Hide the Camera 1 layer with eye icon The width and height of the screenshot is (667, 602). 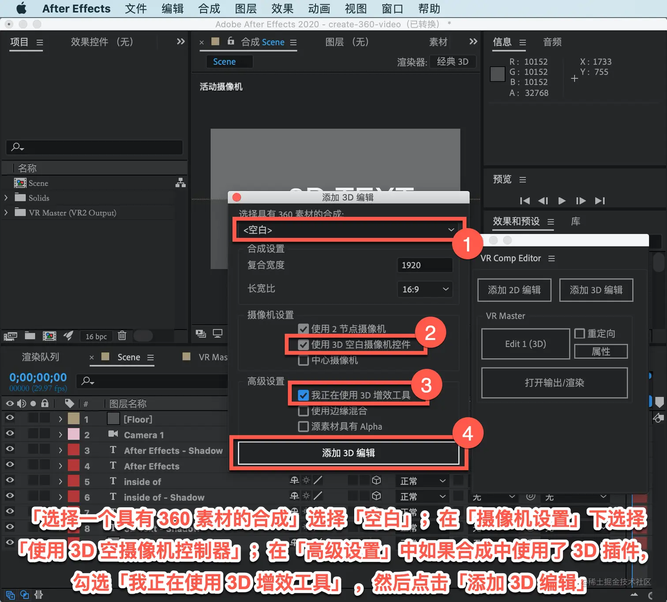[10, 433]
